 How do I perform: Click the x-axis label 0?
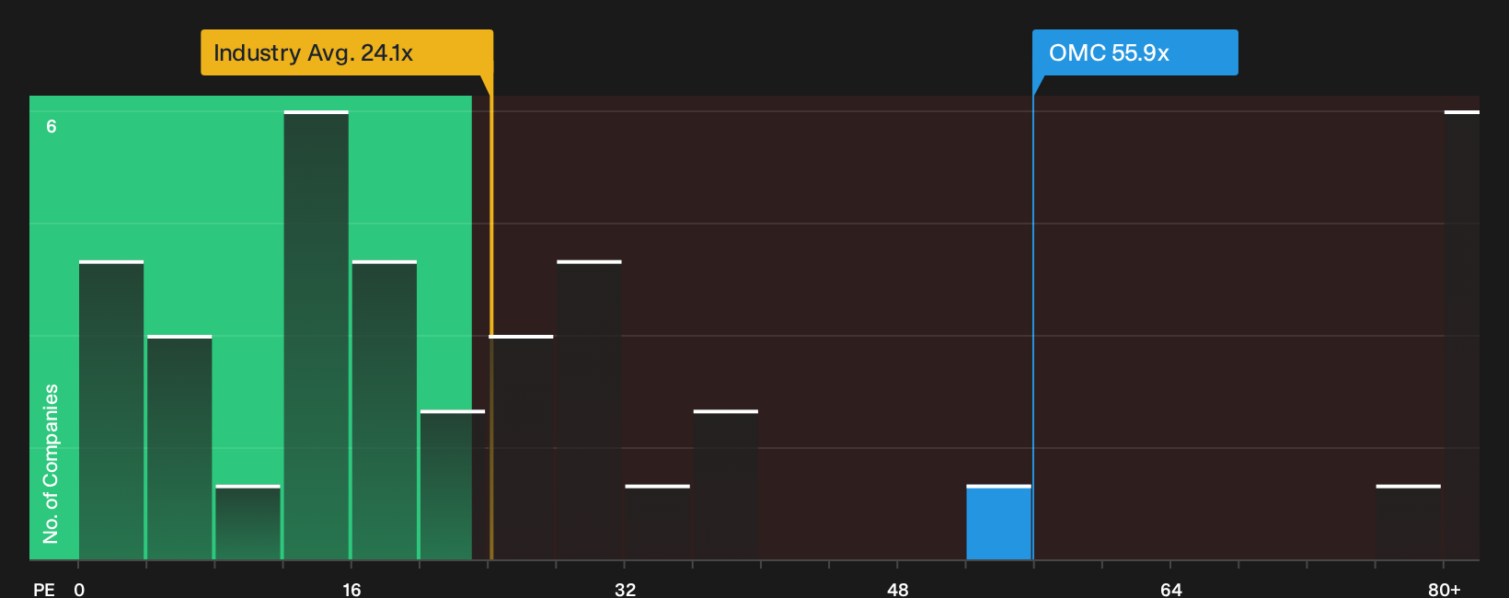click(79, 589)
